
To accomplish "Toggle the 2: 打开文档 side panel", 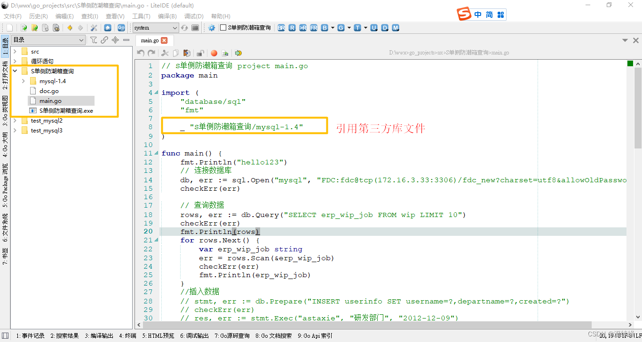I will coord(5,76).
